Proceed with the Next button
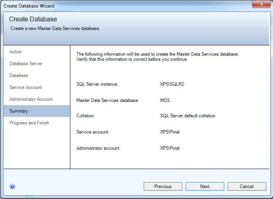This screenshot has height=199, width=273. [x=205, y=186]
